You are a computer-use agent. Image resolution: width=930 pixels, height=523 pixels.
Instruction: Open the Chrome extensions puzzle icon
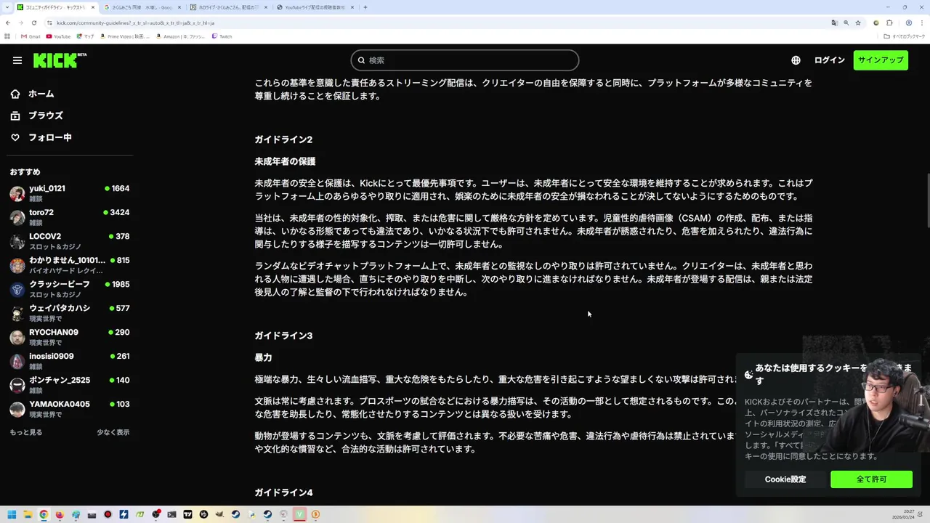889,23
